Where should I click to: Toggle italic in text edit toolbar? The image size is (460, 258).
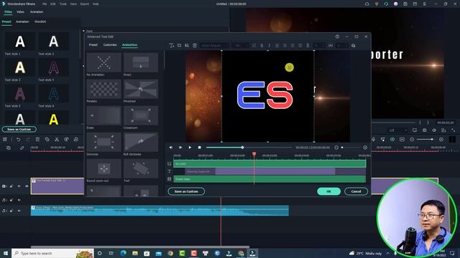click(x=270, y=46)
